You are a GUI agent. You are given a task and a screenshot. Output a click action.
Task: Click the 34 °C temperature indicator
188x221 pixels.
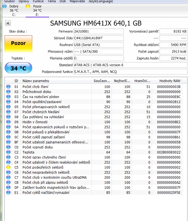18,68
